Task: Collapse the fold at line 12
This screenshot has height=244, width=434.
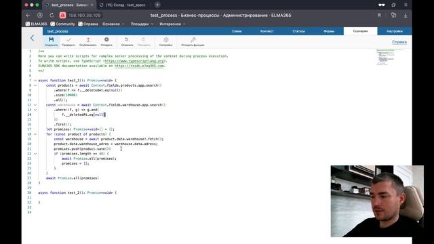Action: pos(35,105)
